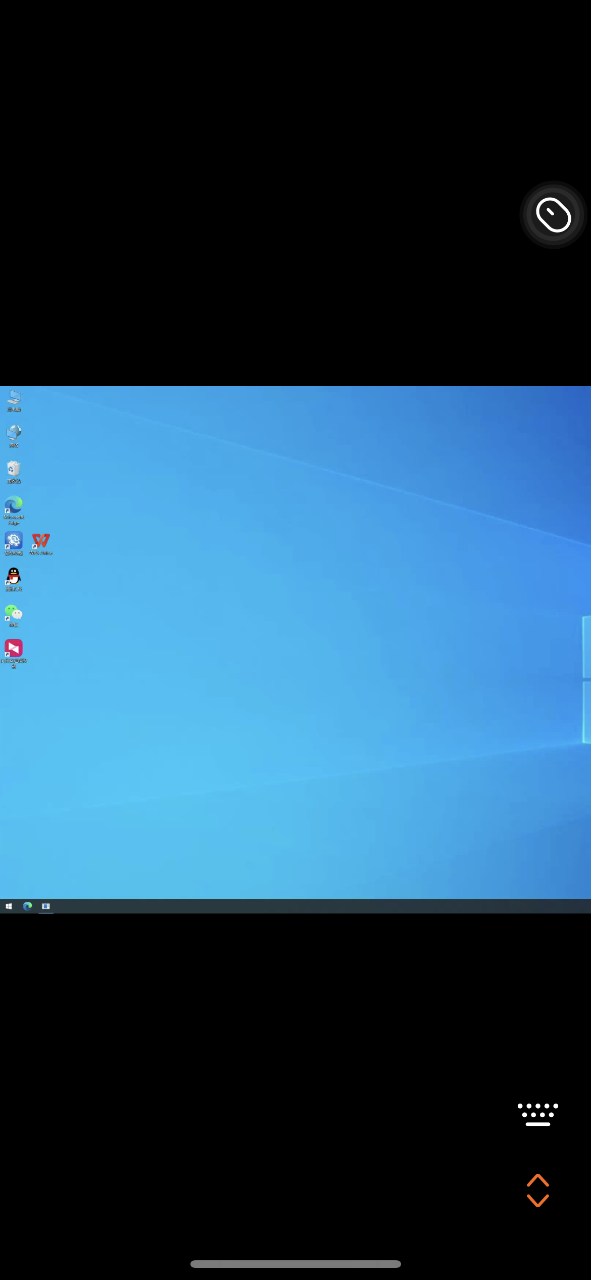Launch Edge from the taskbar
This screenshot has height=1280, width=591.
[x=27, y=906]
